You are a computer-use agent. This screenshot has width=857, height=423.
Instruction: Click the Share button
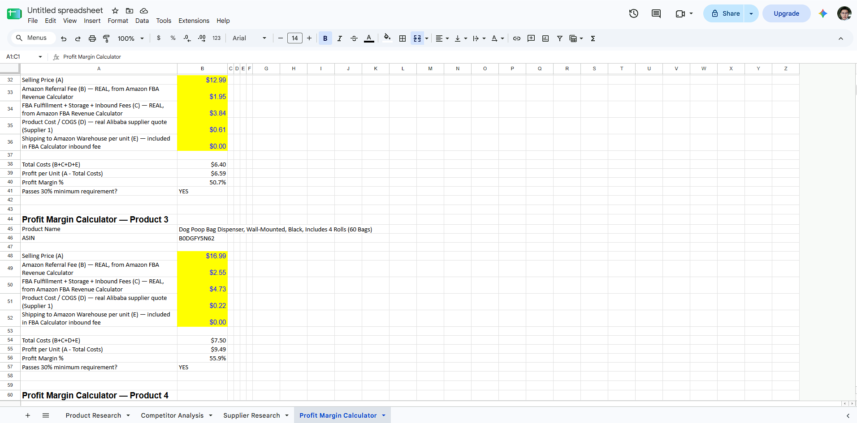(724, 13)
